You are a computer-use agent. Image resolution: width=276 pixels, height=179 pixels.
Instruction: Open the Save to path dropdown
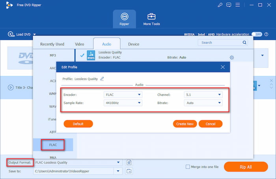click(x=118, y=171)
